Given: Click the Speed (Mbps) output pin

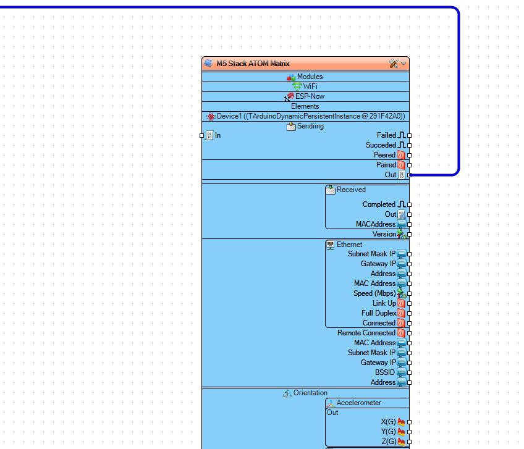Looking at the screenshot, I should coord(409,293).
